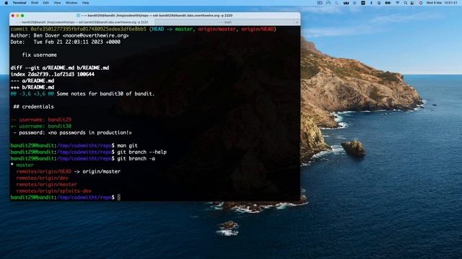Click the 'man git' command
This screenshot has width=462, height=259.
[x=127, y=145]
